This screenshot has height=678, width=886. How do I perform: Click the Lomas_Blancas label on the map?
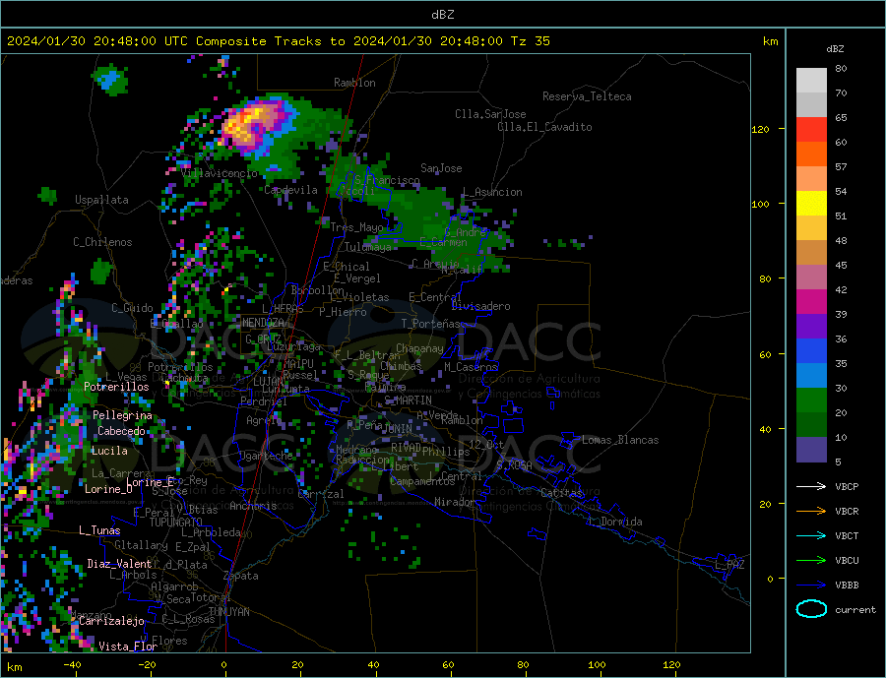620,440
